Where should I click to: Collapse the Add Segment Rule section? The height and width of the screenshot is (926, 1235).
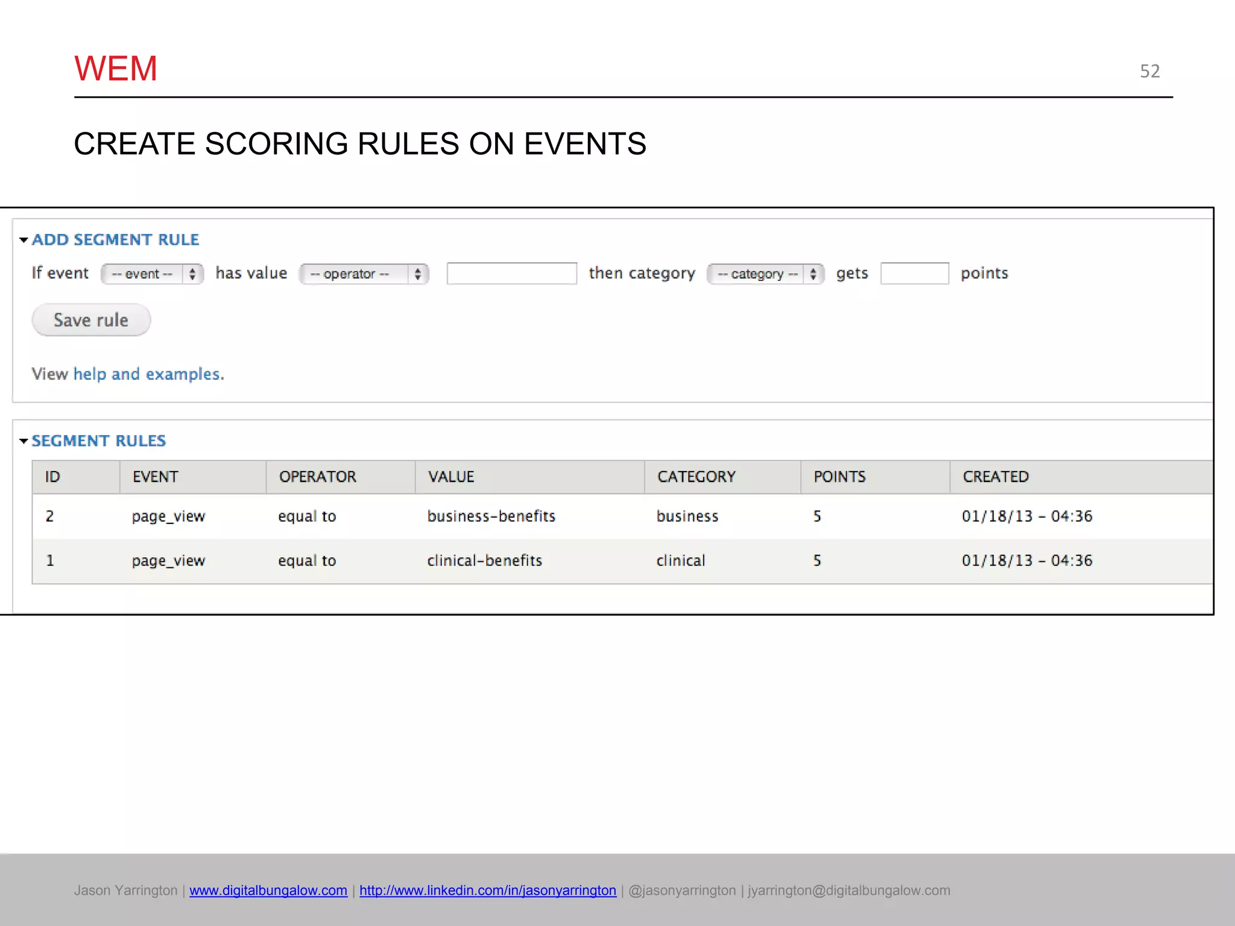pos(109,240)
